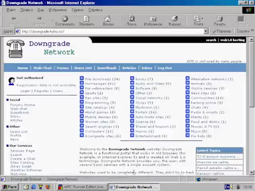Click the Переход (Go) button
This screenshot has width=255, height=191.
click(x=222, y=31)
